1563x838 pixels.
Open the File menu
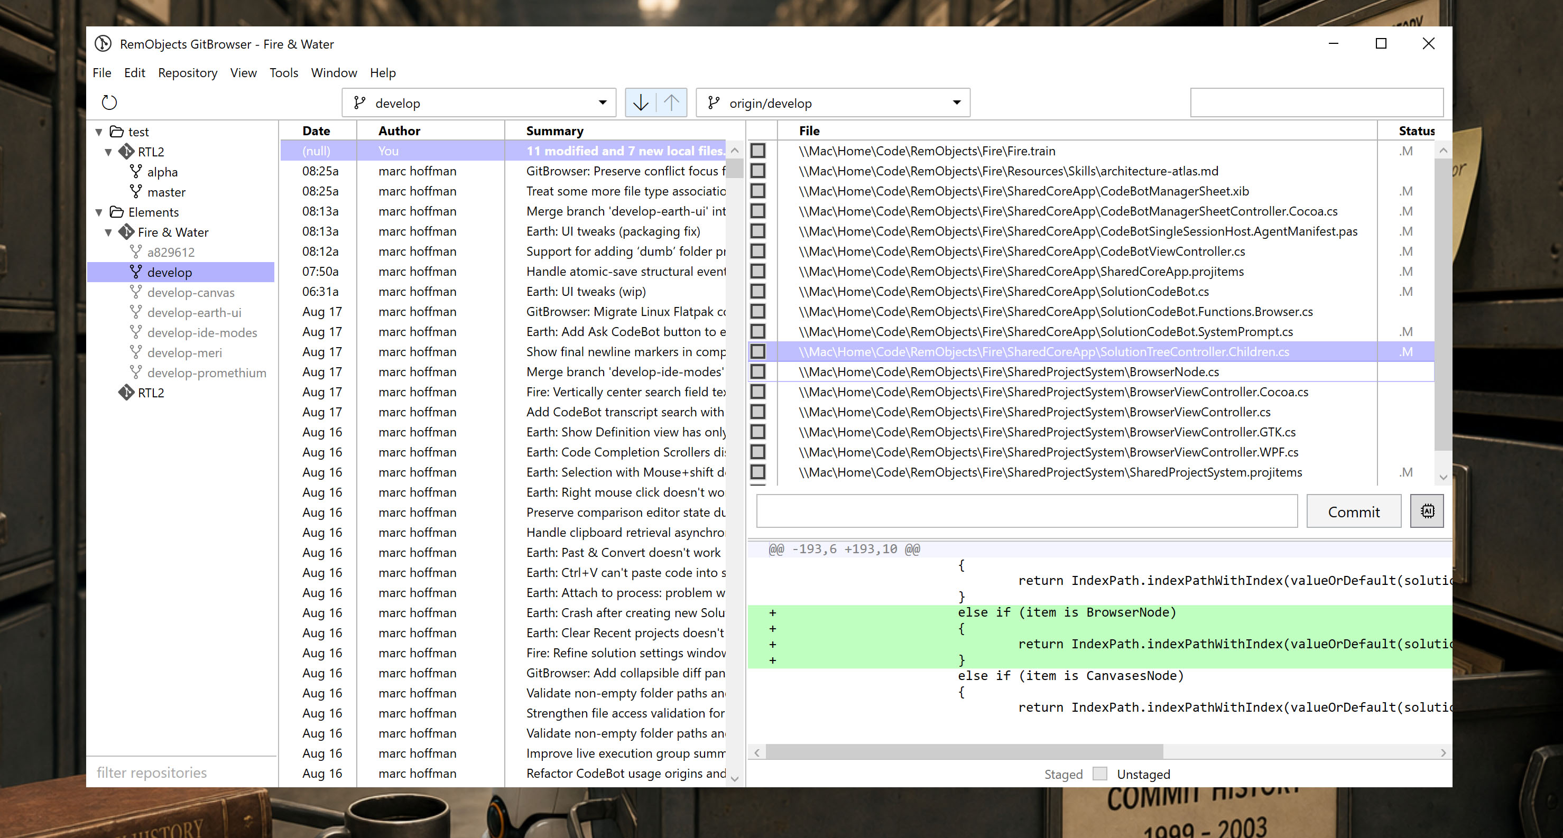tap(102, 73)
